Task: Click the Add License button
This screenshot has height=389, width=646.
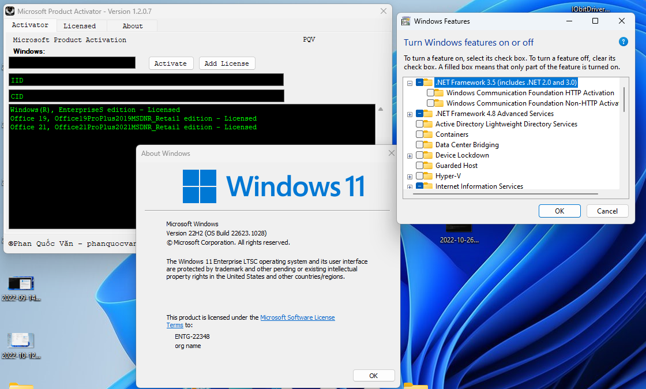Action: pyautogui.click(x=227, y=63)
